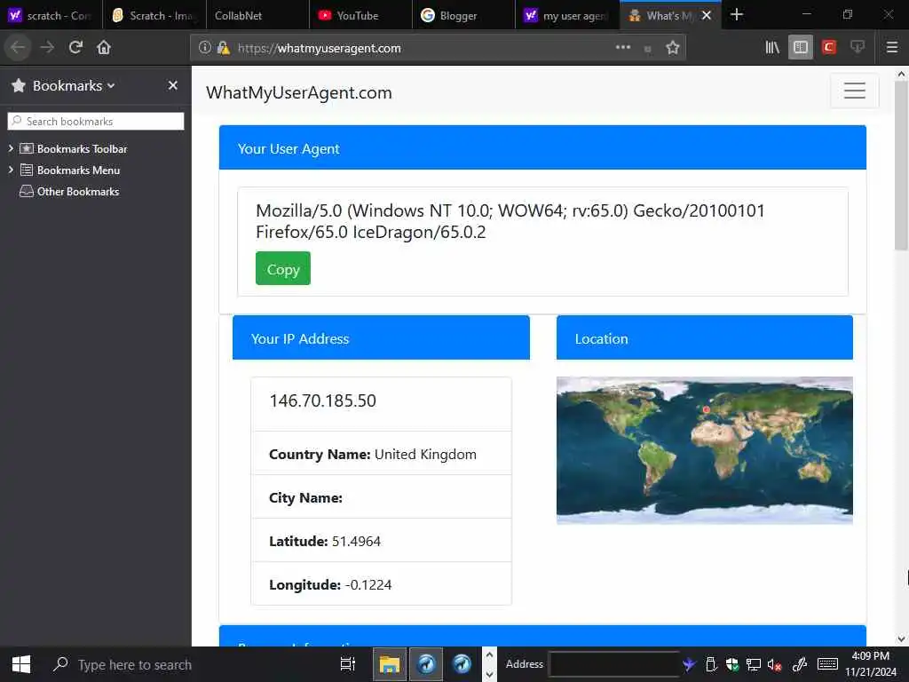909x682 pixels.
Task: Open File Explorer from the taskbar
Action: click(x=390, y=664)
